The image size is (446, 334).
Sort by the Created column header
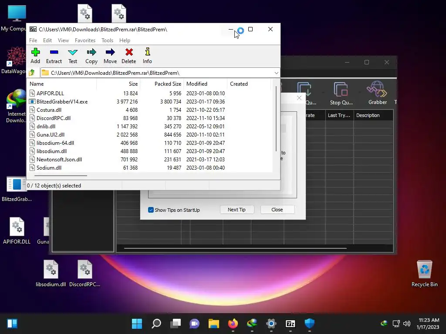click(249, 84)
